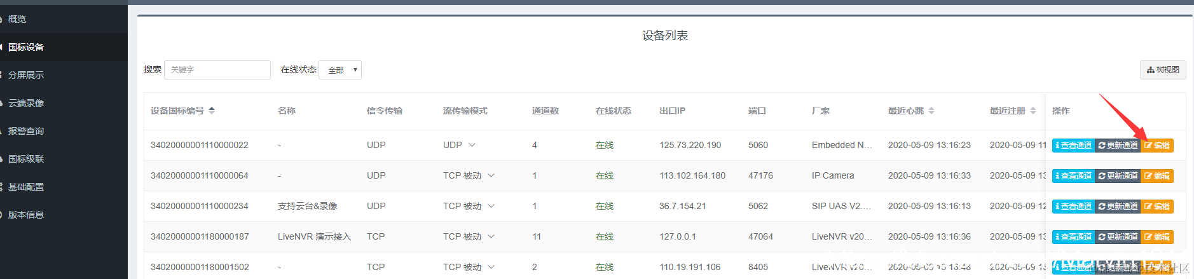This screenshot has width=1194, height=279.
Task: Click 编辑 for 支持云台&录像 device
Action: [x=1157, y=207]
